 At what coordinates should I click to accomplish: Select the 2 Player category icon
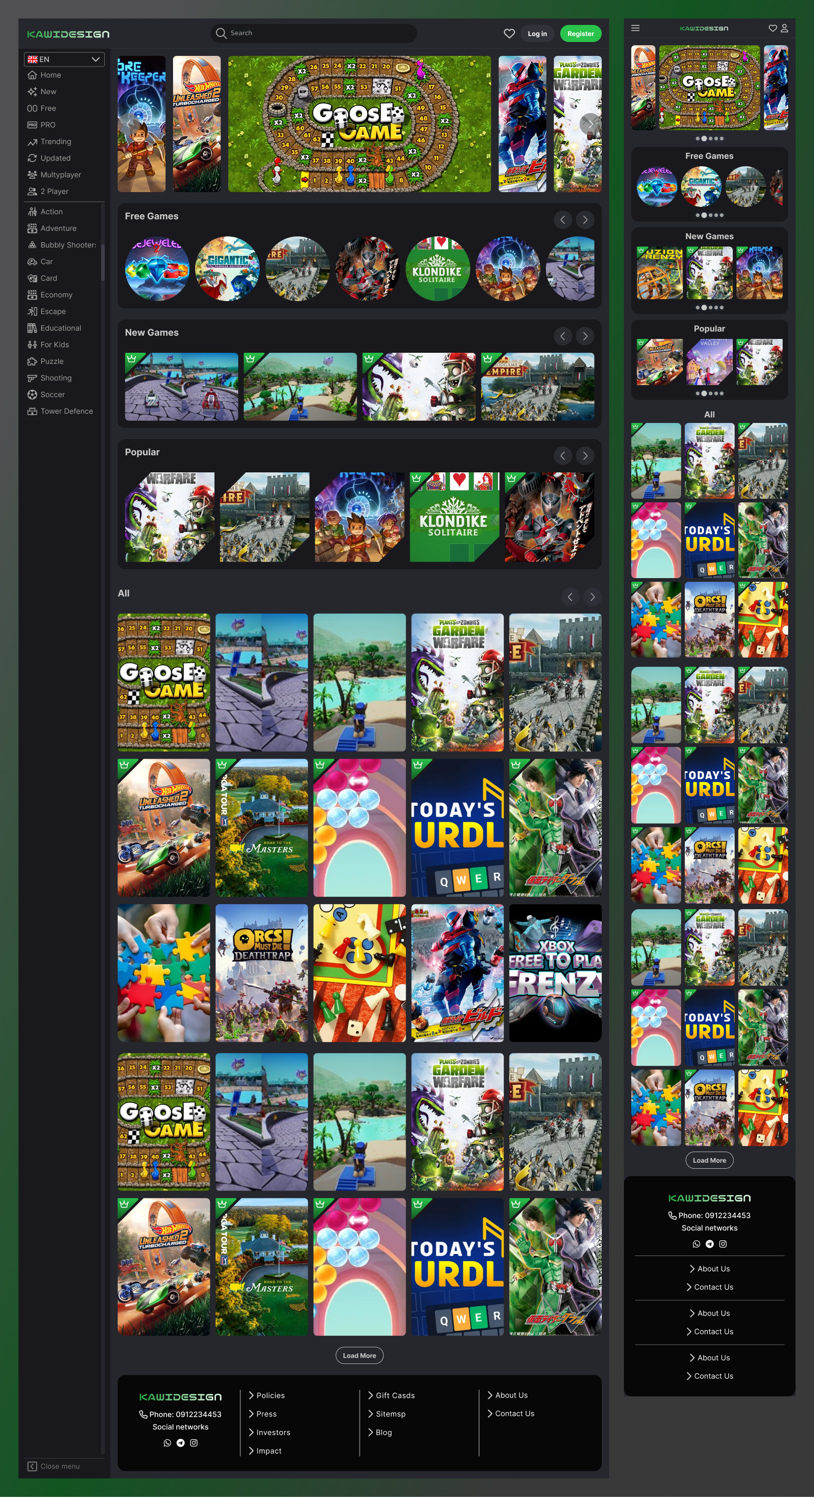[33, 191]
